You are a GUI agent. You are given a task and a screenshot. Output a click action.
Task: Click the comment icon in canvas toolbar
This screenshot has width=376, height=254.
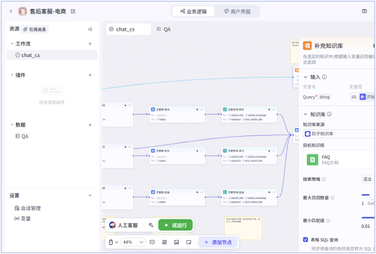coord(153,242)
